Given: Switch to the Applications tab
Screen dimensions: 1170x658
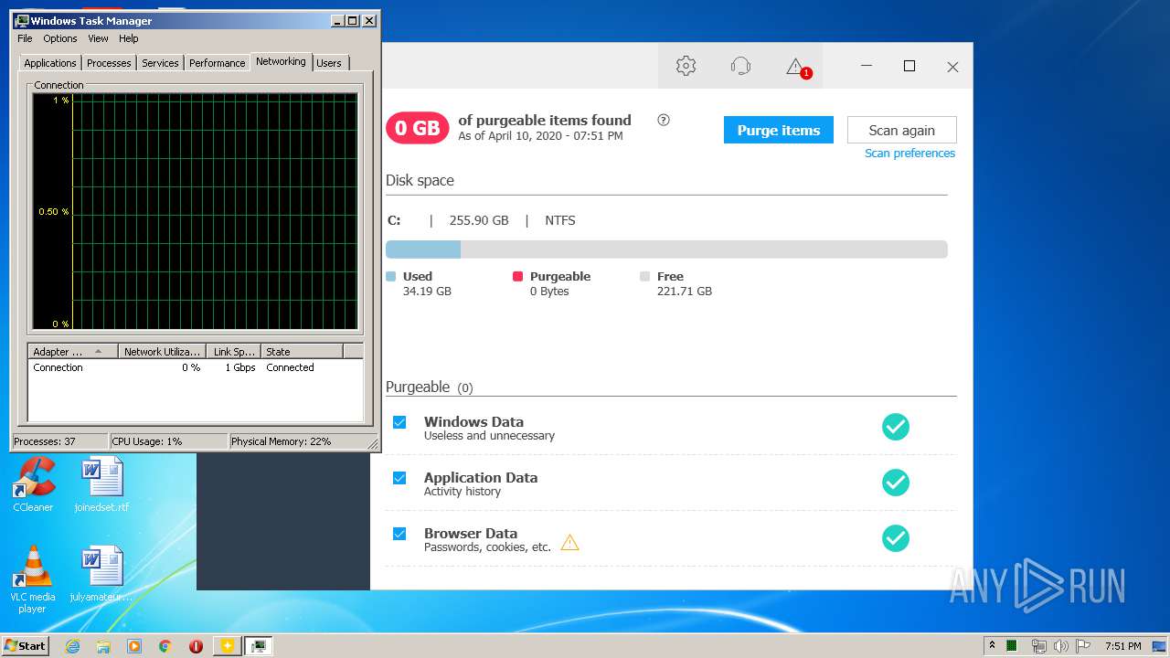Looking at the screenshot, I should [x=50, y=63].
